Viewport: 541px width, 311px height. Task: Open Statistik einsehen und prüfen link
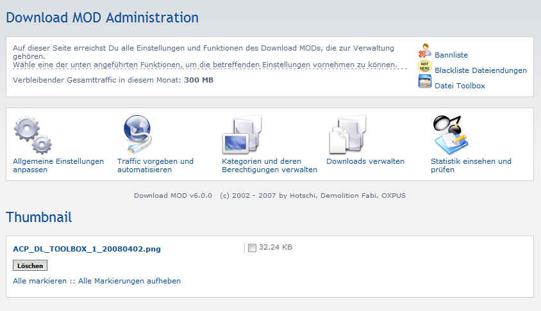(x=470, y=165)
